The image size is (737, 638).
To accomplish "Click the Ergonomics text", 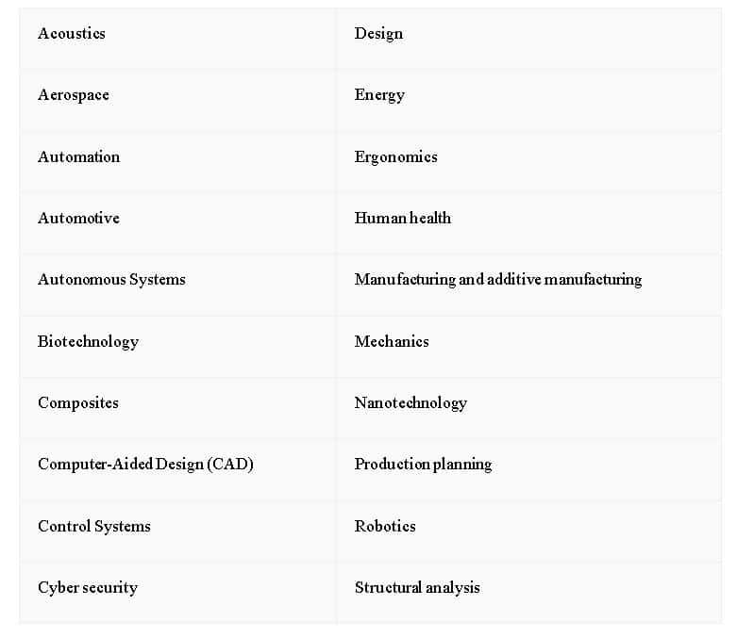I will [396, 157].
